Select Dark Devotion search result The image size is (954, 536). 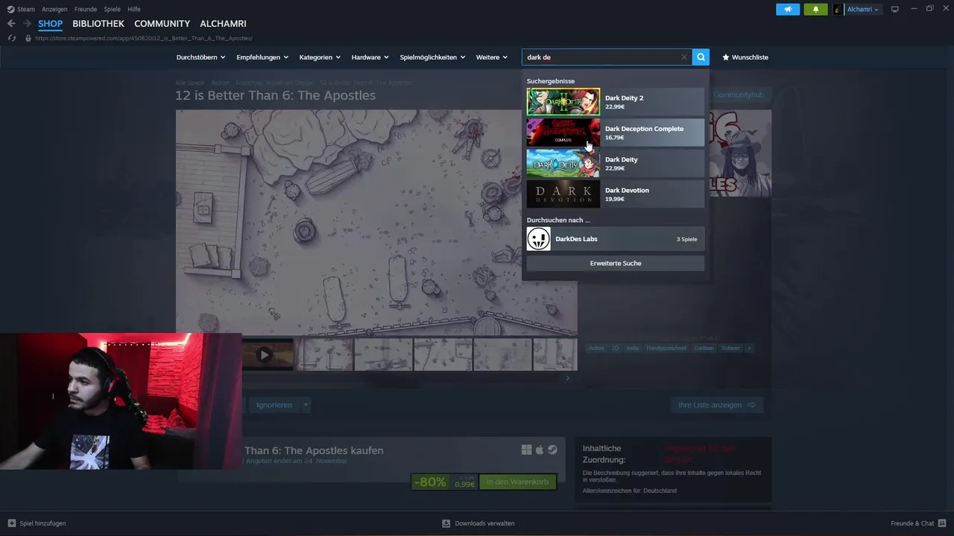pos(615,194)
